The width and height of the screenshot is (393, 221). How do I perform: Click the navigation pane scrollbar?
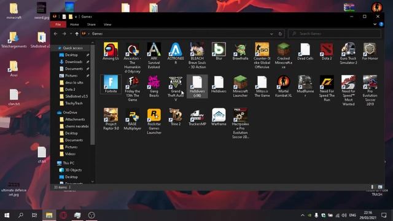pos(93,95)
